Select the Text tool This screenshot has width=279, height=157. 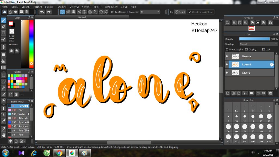4,108
